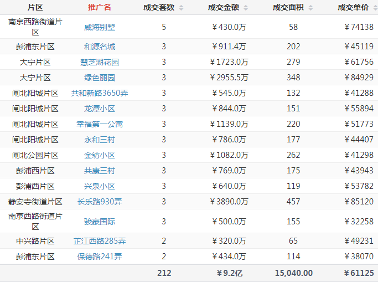This screenshot has height=282, width=378.
Task: Open the 骏豪国际 link
Action: tap(100, 222)
